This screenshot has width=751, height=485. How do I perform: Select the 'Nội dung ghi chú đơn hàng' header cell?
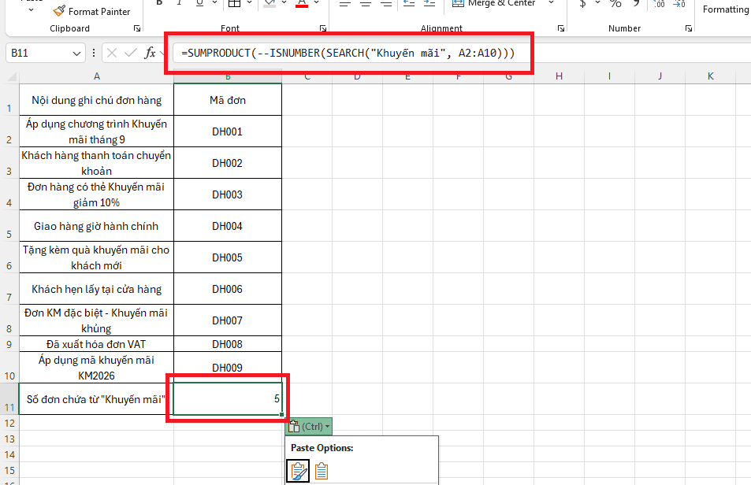pos(96,100)
